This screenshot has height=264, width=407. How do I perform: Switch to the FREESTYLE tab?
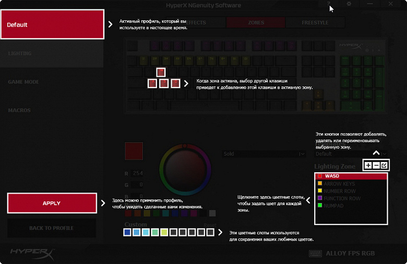click(x=315, y=22)
